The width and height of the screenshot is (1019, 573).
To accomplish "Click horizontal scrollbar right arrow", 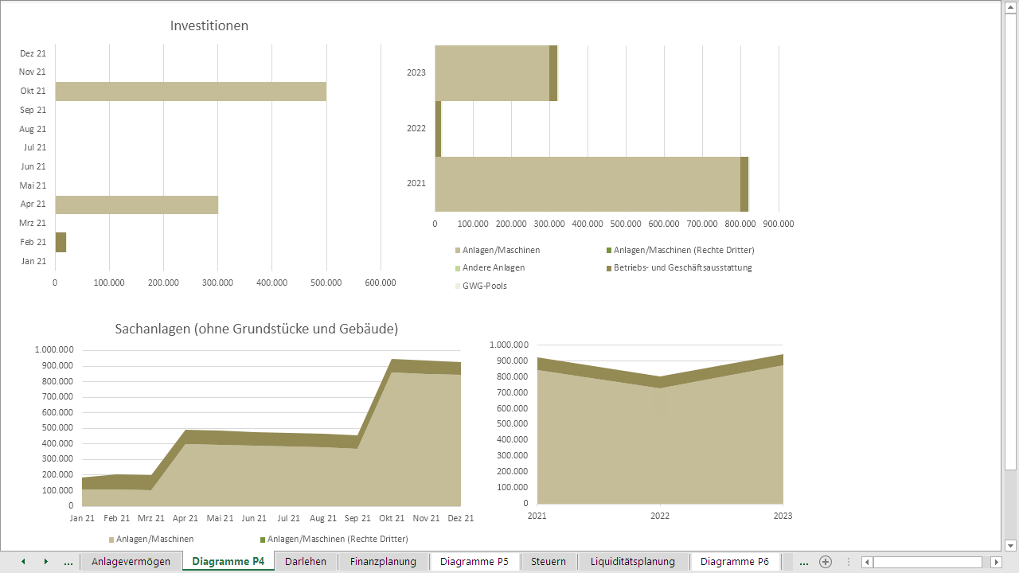I will [x=996, y=562].
